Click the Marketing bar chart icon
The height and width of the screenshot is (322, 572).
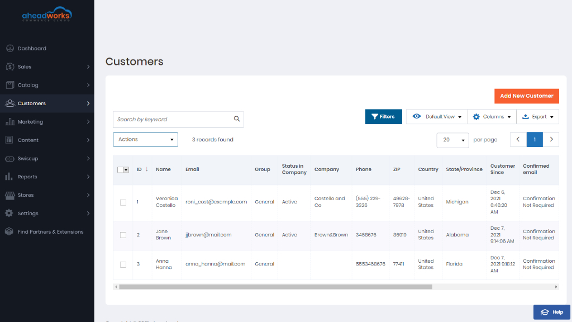(x=10, y=121)
